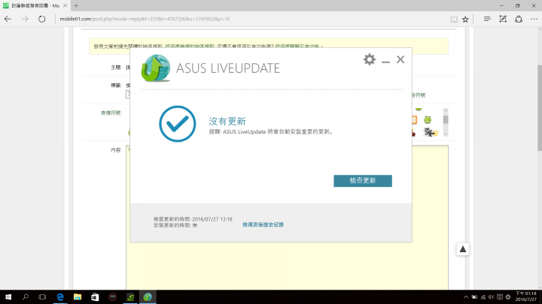Open ASUS LiveUpdate settings gear
Viewport: 542px width, 304px height.
tap(369, 59)
